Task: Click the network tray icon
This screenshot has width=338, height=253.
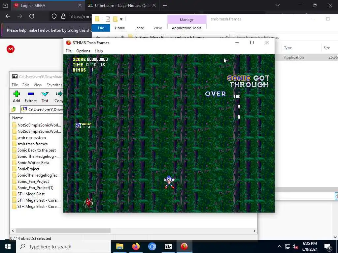Action: click(x=287, y=246)
